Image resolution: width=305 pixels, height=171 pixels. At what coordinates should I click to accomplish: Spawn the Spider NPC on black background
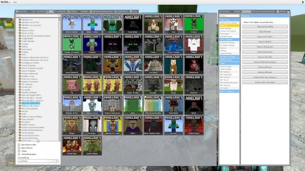194,105
